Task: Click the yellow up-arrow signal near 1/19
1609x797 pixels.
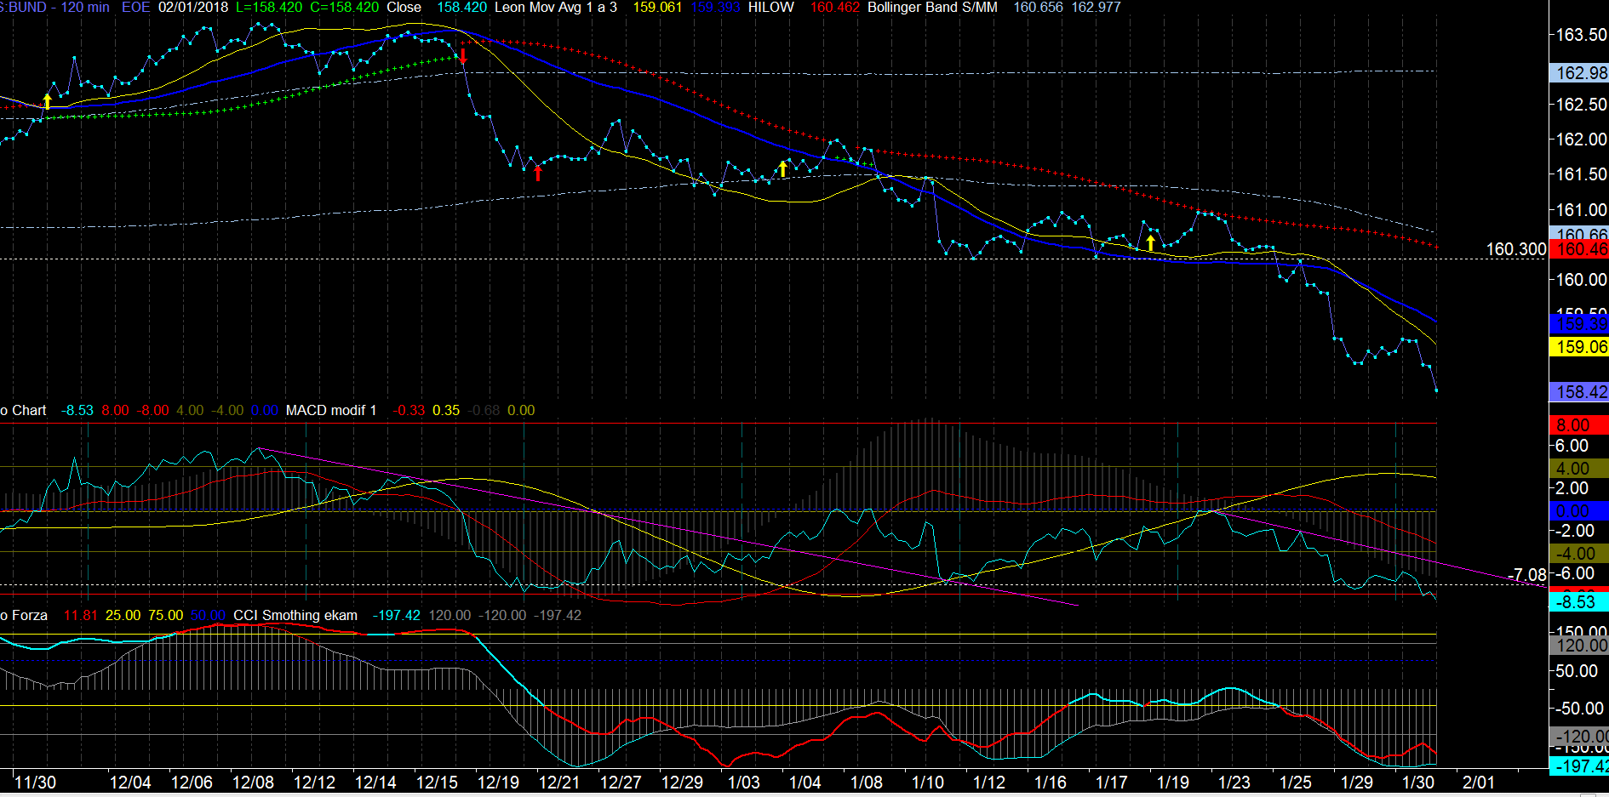Action: click(x=1151, y=243)
